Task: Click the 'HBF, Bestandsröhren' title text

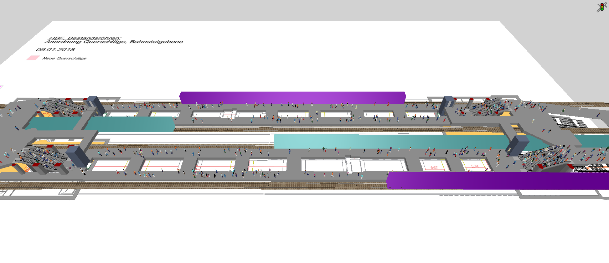Action: click(85, 38)
